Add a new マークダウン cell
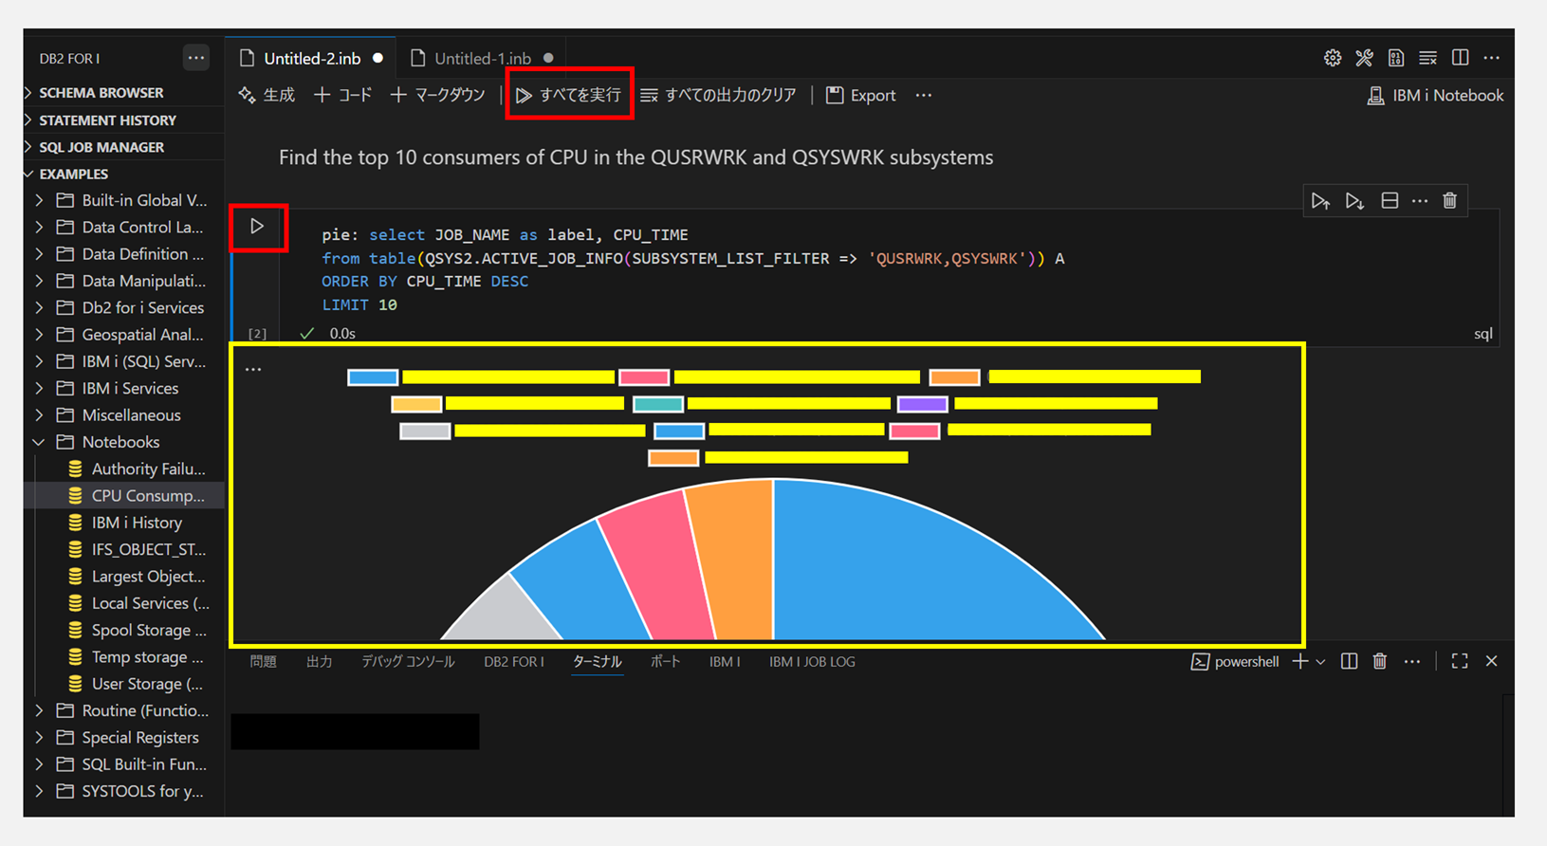This screenshot has height=846, width=1547. (x=438, y=95)
